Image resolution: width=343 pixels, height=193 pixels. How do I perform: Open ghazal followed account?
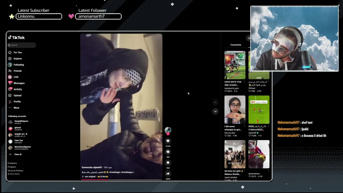tap(16, 128)
